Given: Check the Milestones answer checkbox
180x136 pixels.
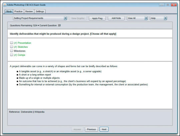Looking at the screenshot, I should tap(11, 51).
